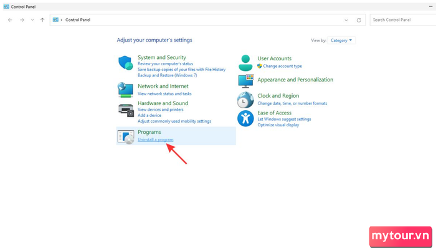Image resolution: width=436 pixels, height=252 pixels.
Task: Click the Control Panel icon in address bar
Action: 55,20
